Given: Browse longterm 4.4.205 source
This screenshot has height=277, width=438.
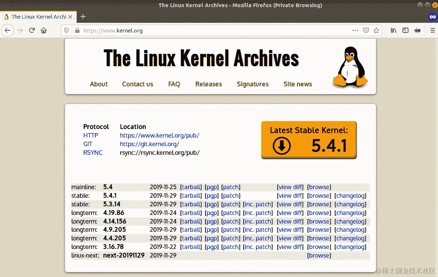Looking at the screenshot, I should pyautogui.click(x=319, y=238).
